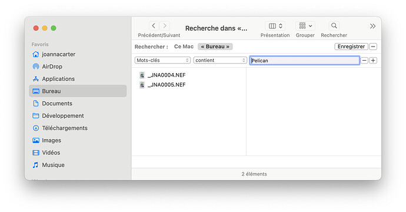Open AirDrop in sidebar

point(78,67)
